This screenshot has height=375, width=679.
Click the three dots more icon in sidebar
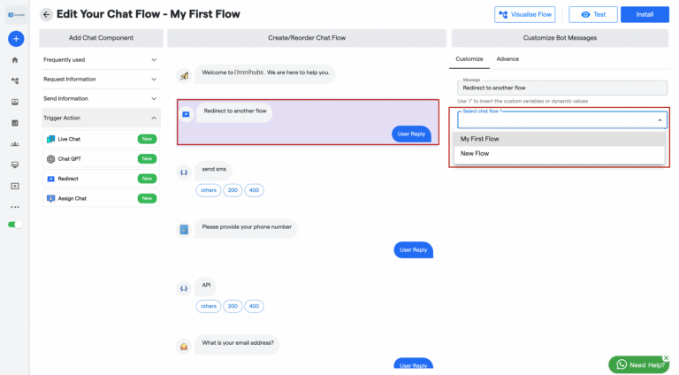pos(15,207)
